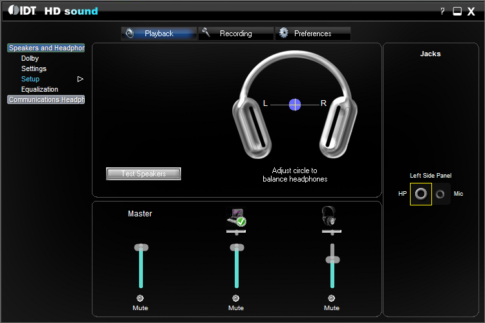Open help with the question mark
The image size is (485, 323).
click(x=442, y=12)
